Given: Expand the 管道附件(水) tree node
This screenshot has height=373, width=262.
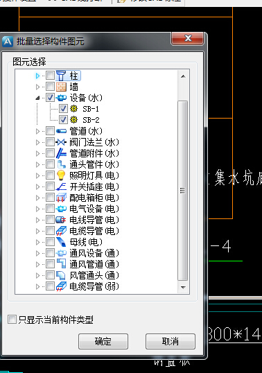Looking at the screenshot, I should coord(37,153).
